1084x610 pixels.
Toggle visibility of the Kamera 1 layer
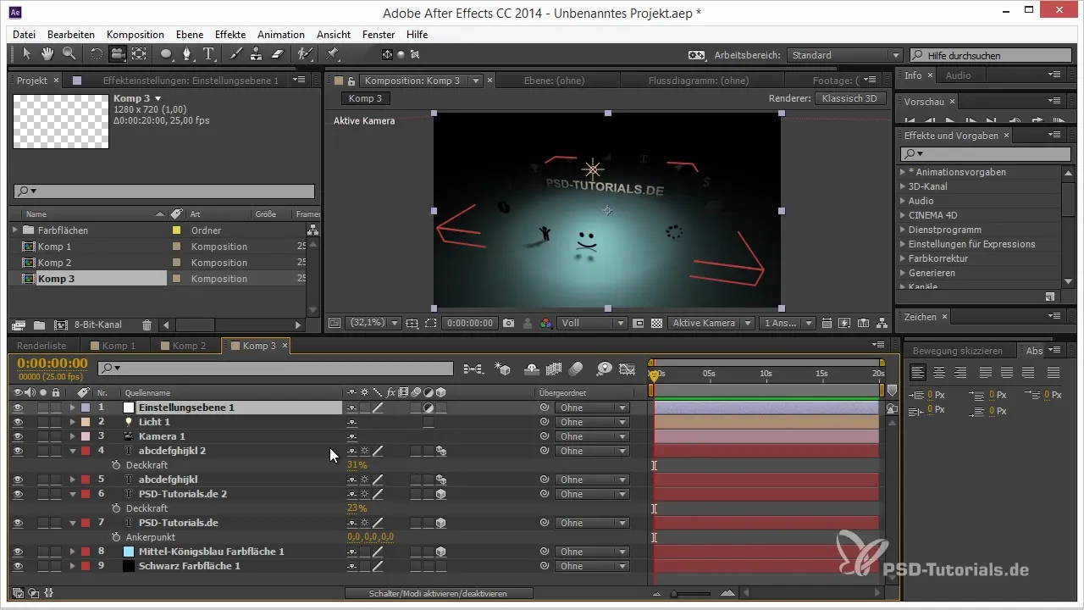18,436
